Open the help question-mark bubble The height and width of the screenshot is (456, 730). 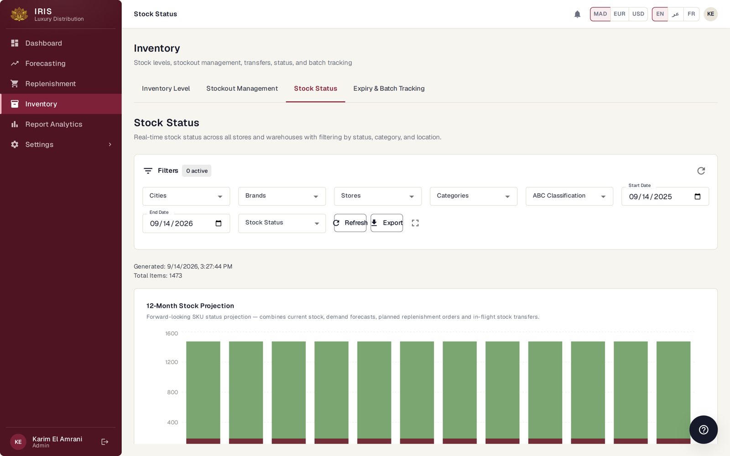pyautogui.click(x=704, y=430)
